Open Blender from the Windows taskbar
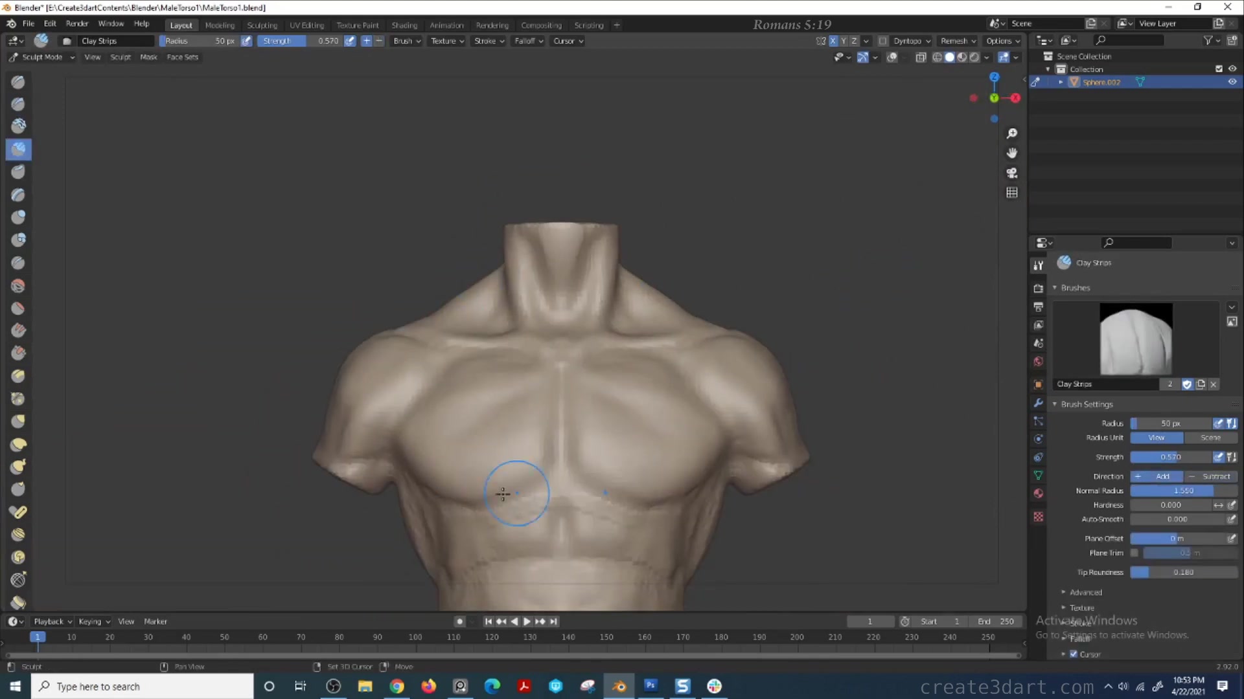Viewport: 1244px width, 699px height. [619, 686]
